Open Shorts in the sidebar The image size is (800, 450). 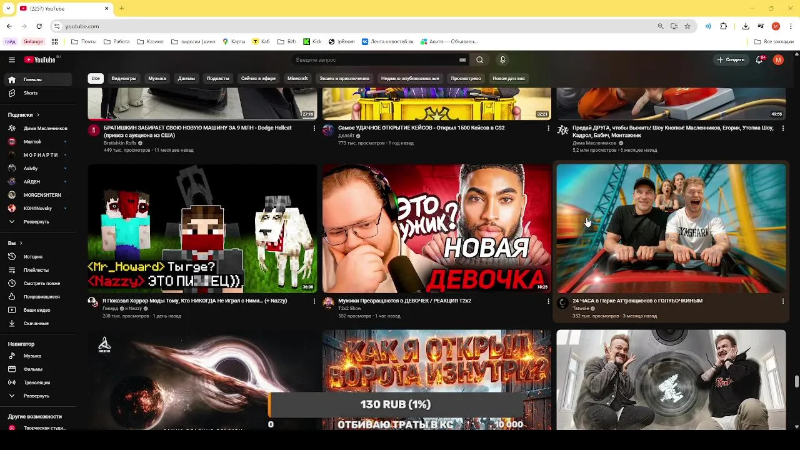coord(39,93)
